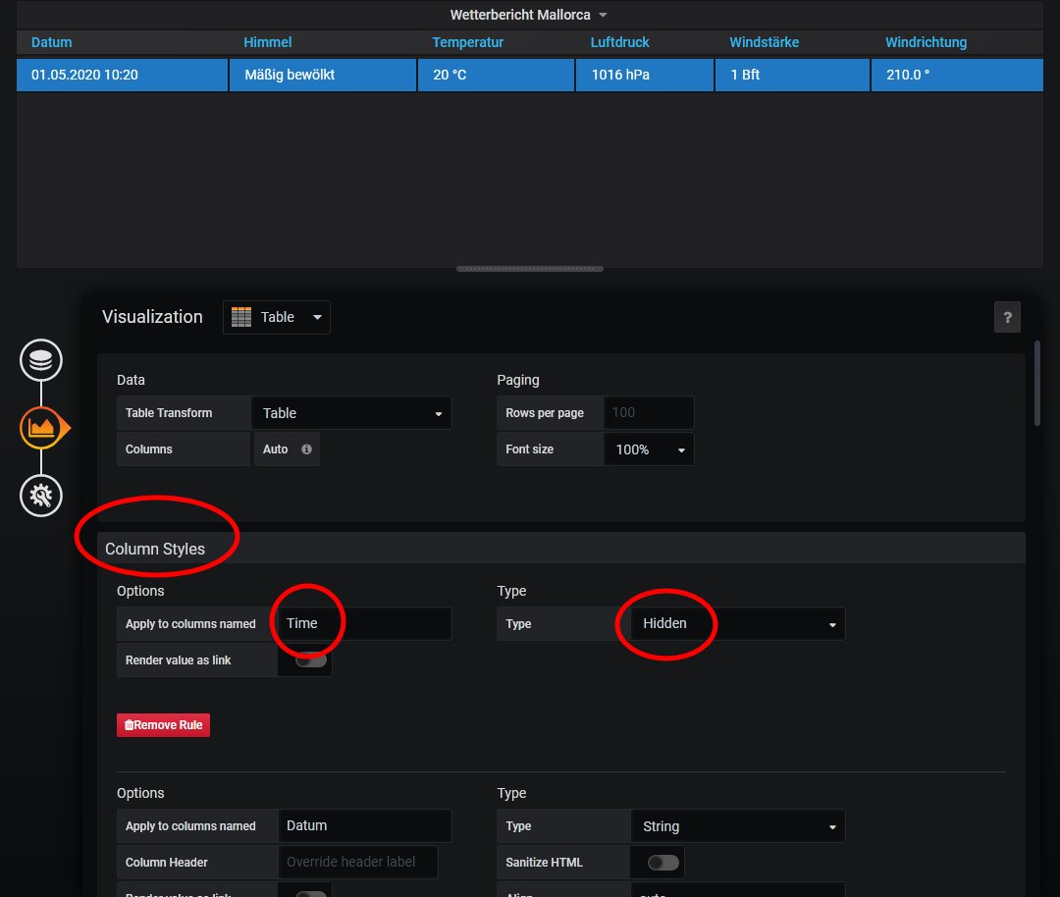This screenshot has width=1060, height=897.
Task: Open the Type dropdown showing Hidden
Action: [736, 624]
